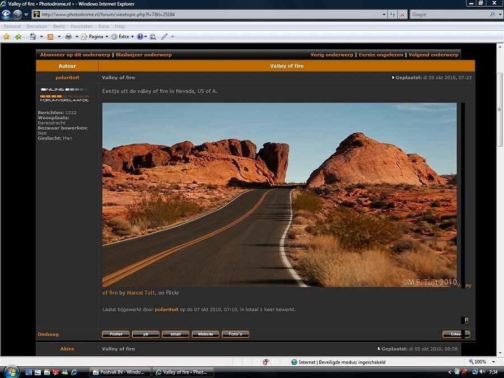Viewport: 504px width, 378px height.
Task: Click the Home page icon
Action: (33, 36)
